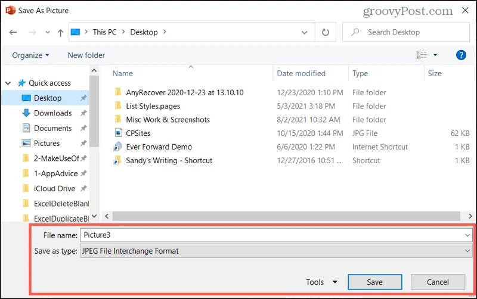Select the List Styles.pages folder
Screen dimensions: 477x299
(x=153, y=106)
